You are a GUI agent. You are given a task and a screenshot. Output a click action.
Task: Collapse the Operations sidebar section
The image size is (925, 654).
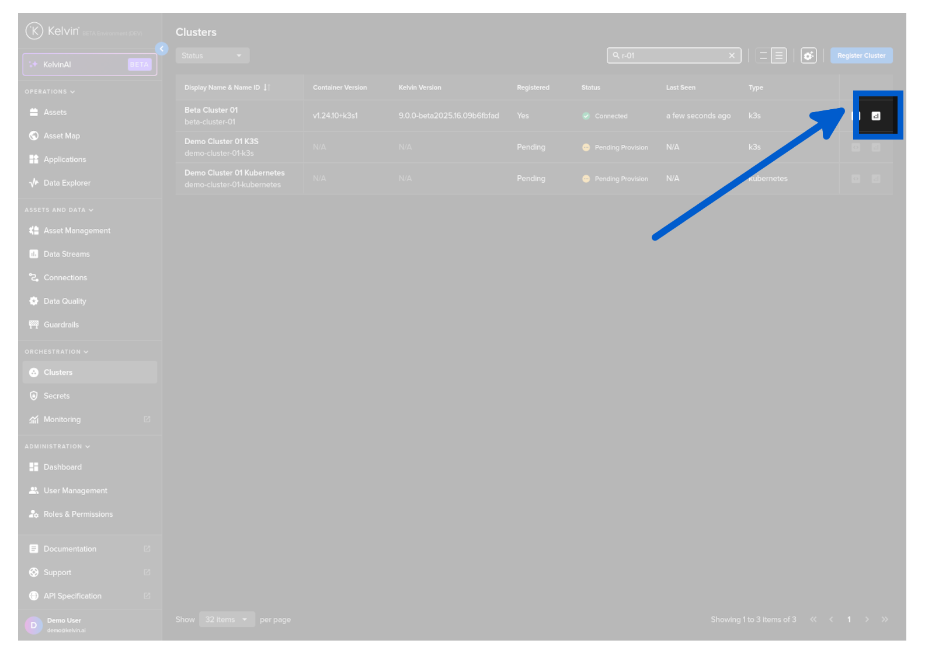pos(50,92)
